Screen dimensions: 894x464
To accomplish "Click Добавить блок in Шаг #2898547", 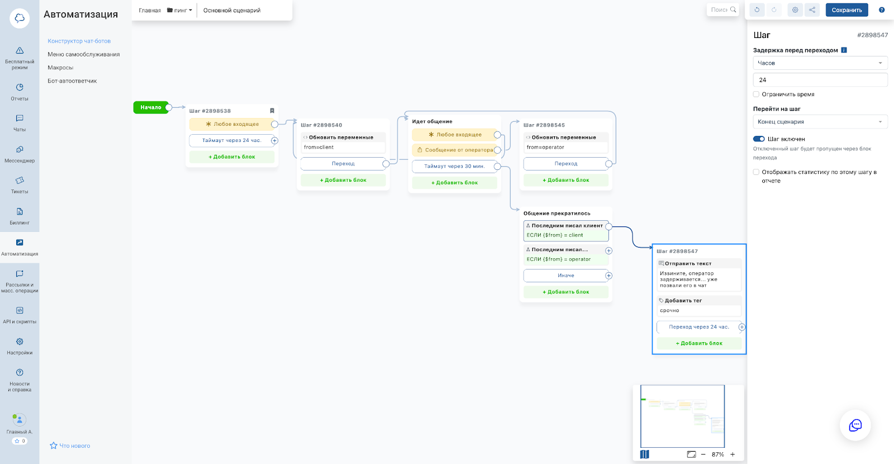I will [x=699, y=343].
